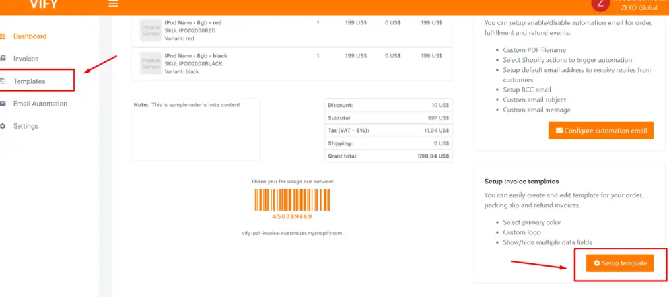Click 'Setup BCC email' bullet
Viewport: 669px width, 297px height.
527,90
